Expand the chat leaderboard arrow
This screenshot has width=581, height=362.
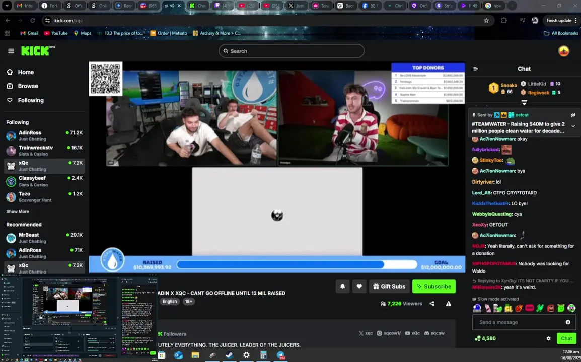524,102
